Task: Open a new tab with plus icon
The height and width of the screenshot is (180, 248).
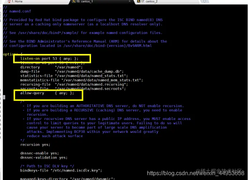Action: [x=205, y=1]
